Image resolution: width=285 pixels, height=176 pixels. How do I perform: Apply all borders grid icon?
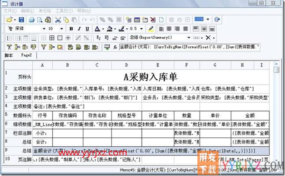52,38
